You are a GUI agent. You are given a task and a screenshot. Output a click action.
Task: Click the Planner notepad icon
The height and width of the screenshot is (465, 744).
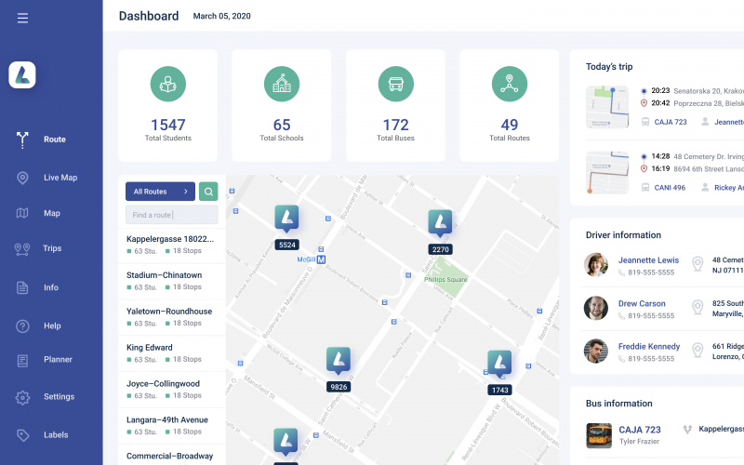pyautogui.click(x=22, y=360)
